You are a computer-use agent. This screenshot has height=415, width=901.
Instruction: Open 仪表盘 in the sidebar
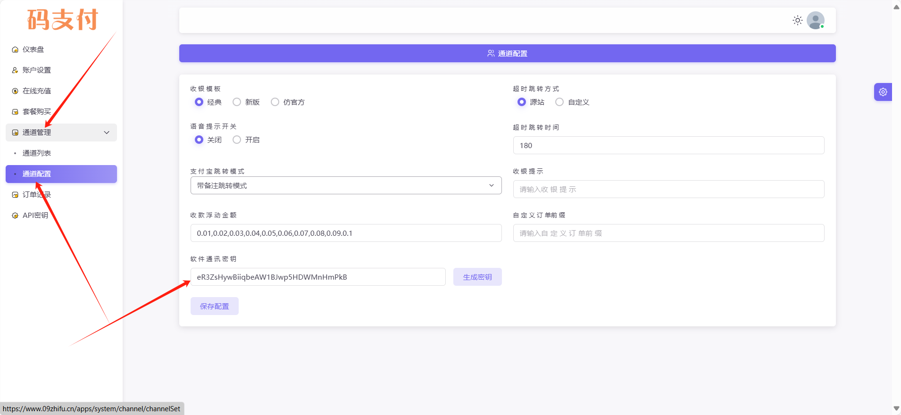pyautogui.click(x=61, y=50)
